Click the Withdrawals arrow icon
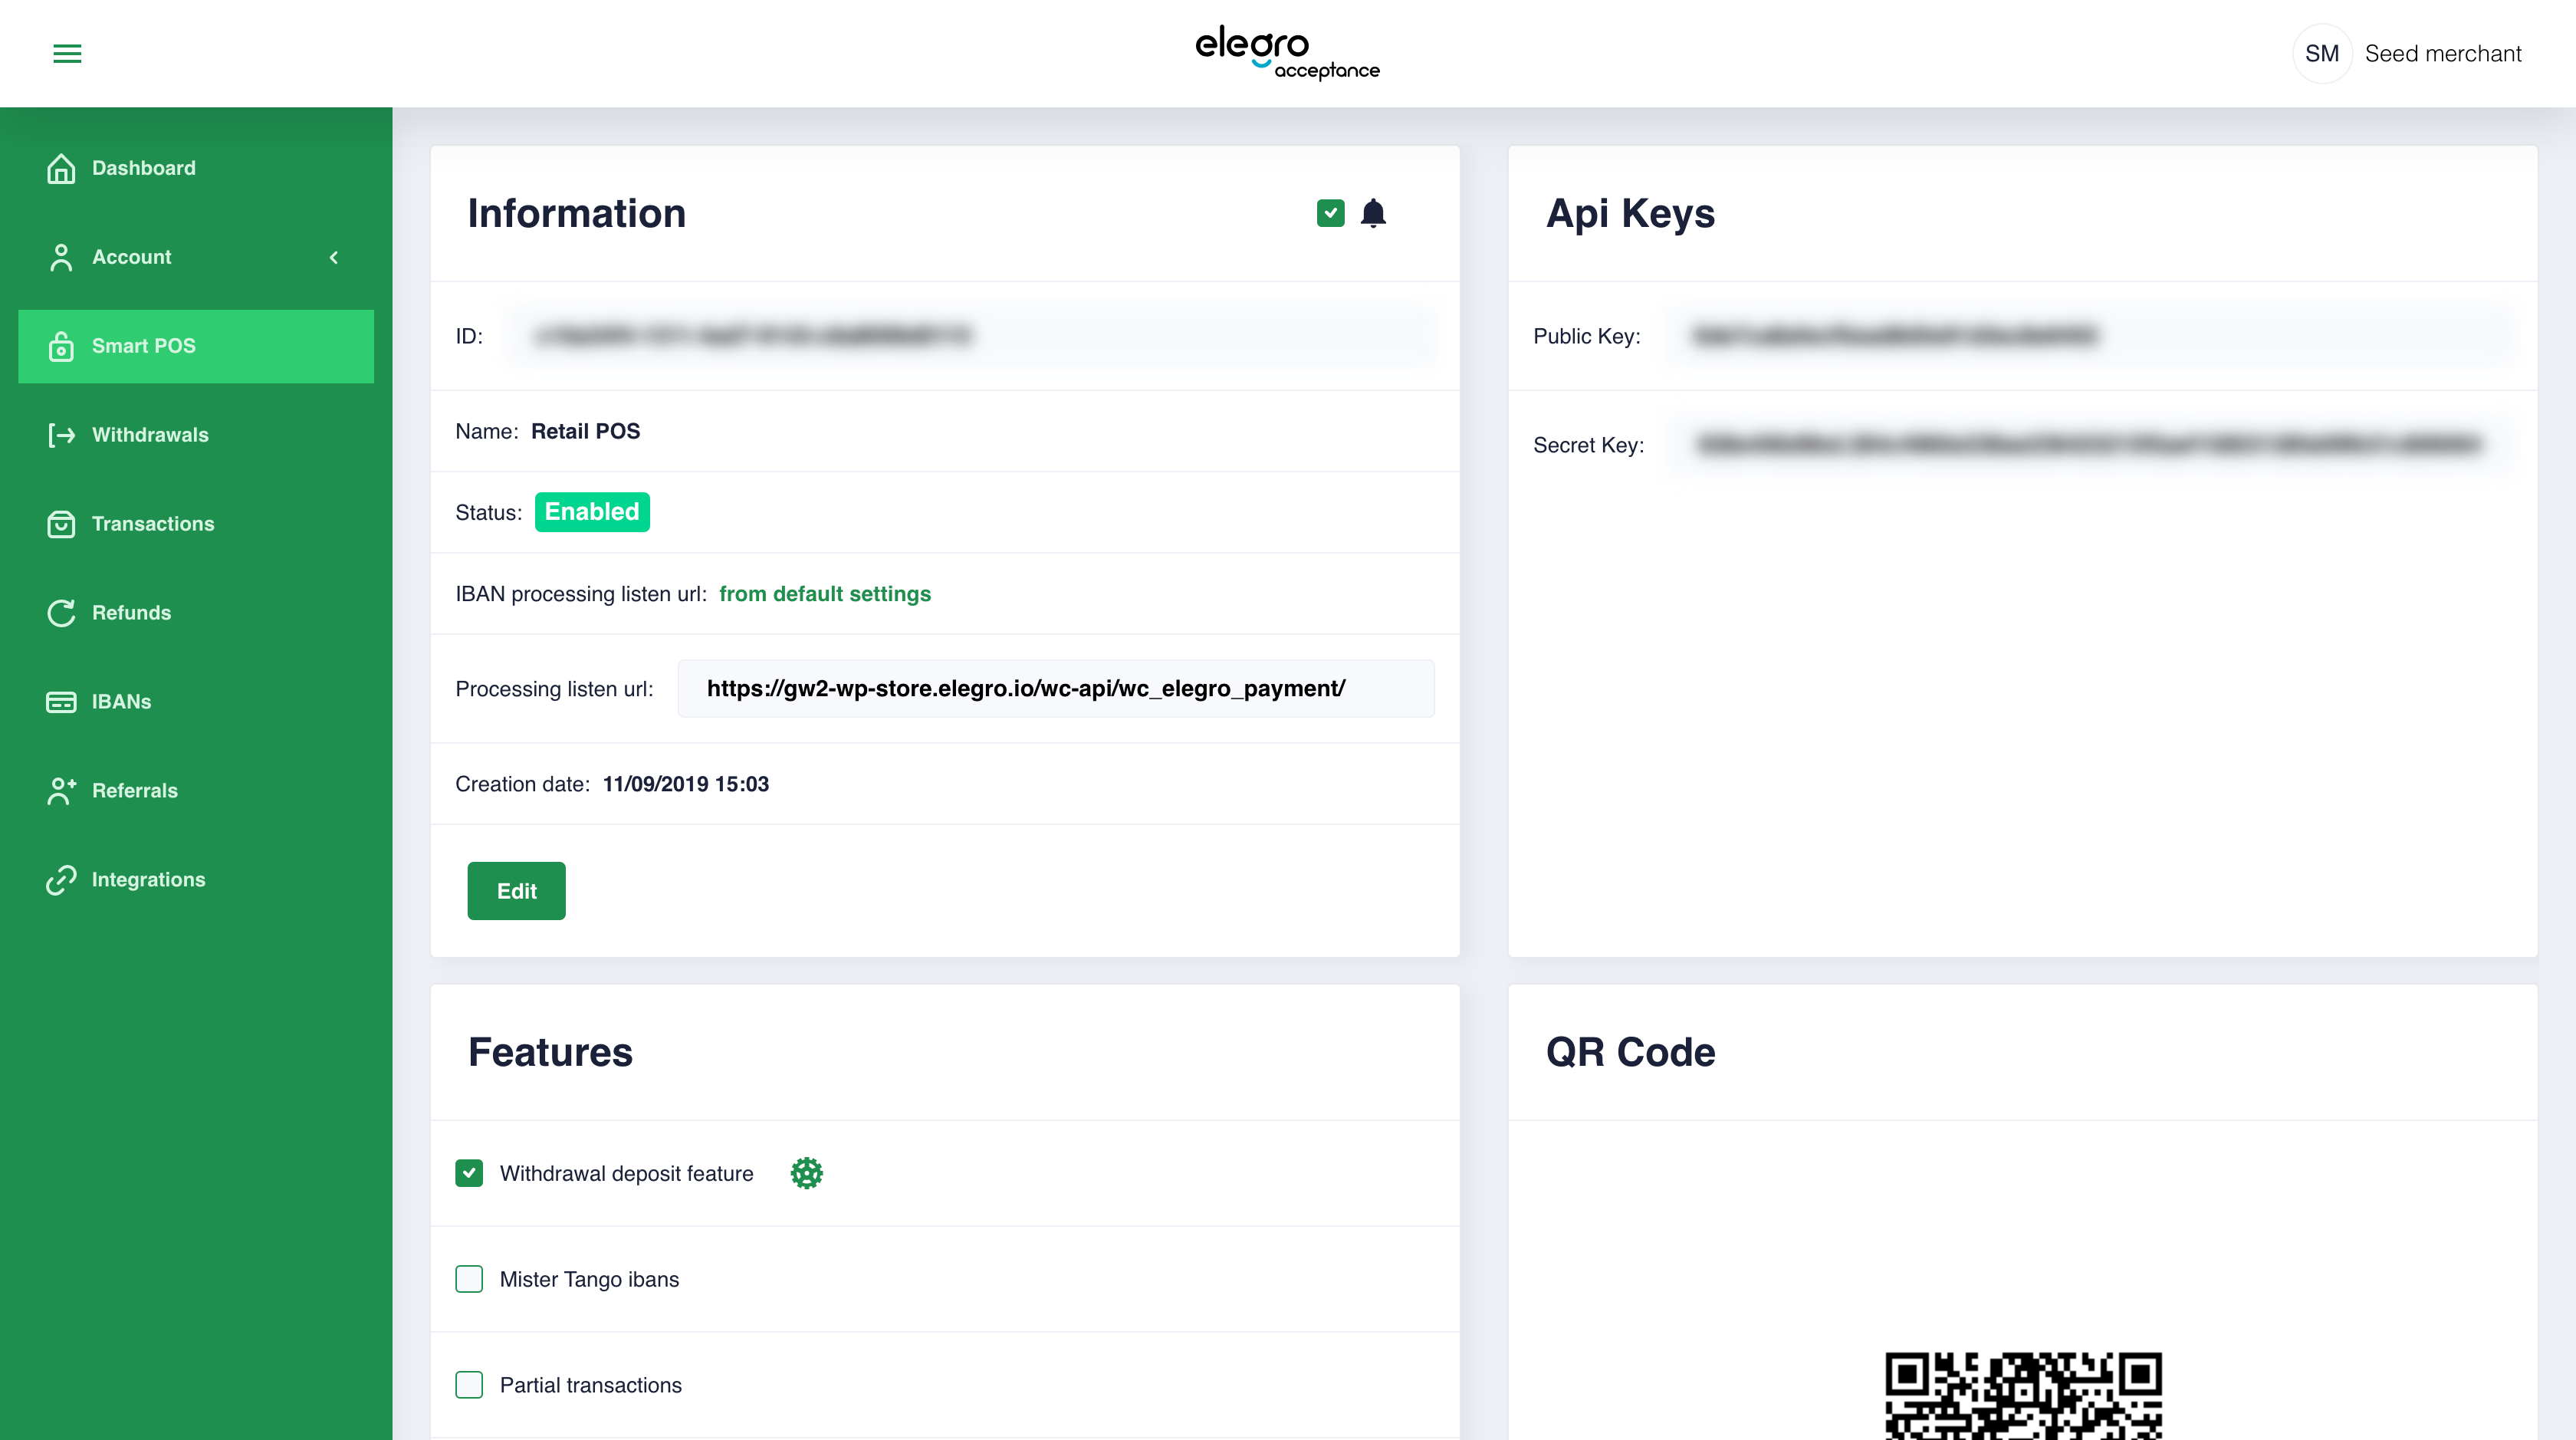The width and height of the screenshot is (2576, 1440). pyautogui.click(x=61, y=435)
